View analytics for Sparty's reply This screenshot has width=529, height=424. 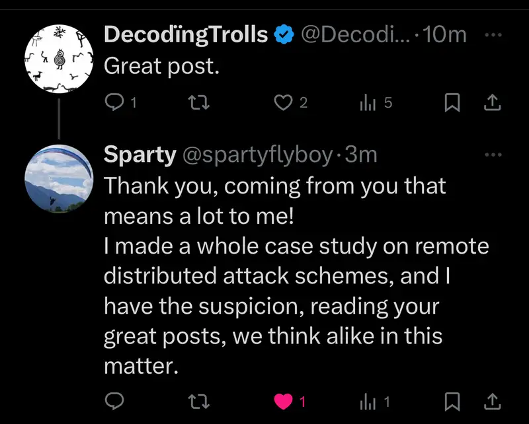pyautogui.click(x=368, y=400)
